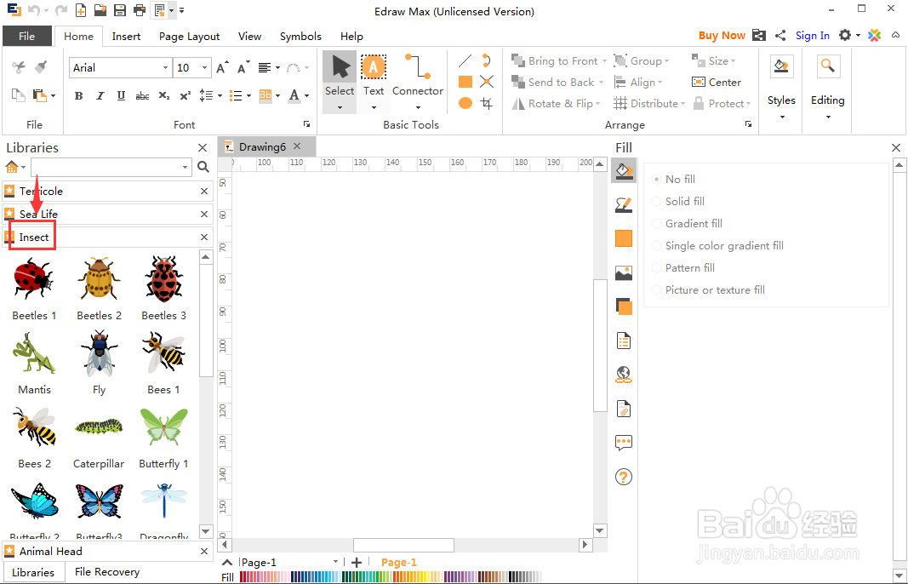Click the Share icon near Sign In
Viewport: 908px width, 584px height.
point(780,36)
